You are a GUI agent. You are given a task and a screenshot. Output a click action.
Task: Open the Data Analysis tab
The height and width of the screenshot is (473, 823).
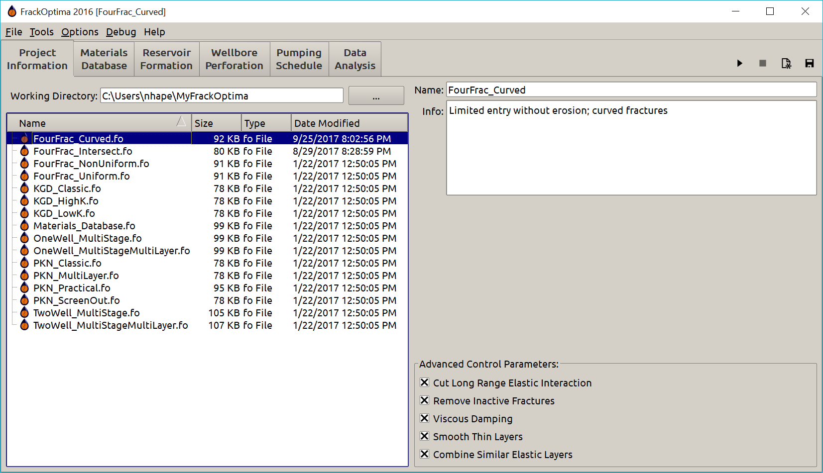[x=355, y=59]
